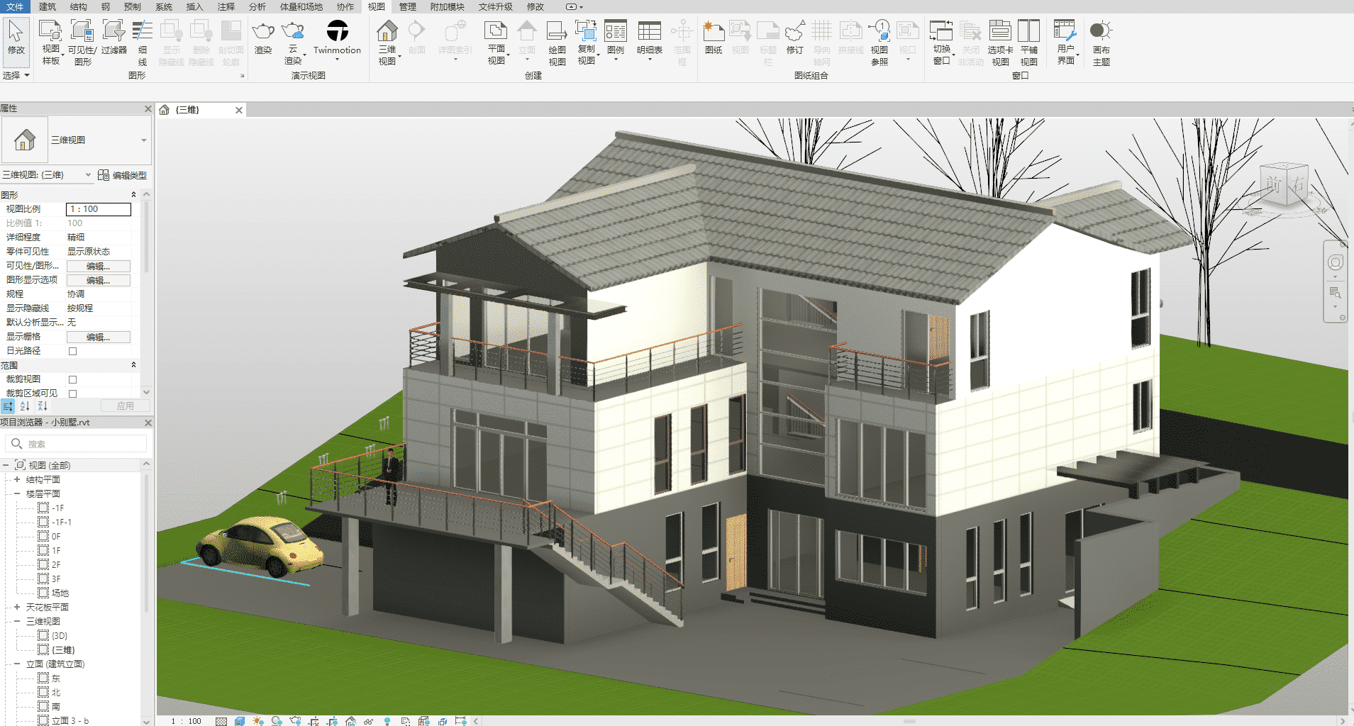Click the 编辑类型 button

pos(123,175)
